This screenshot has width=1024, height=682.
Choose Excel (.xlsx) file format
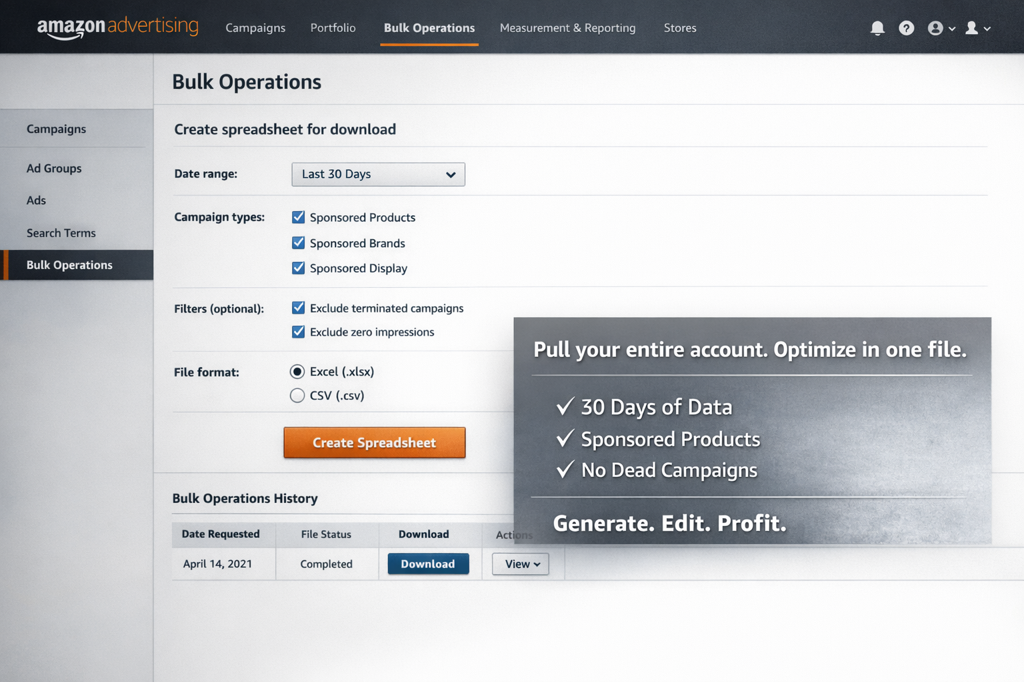tap(297, 371)
